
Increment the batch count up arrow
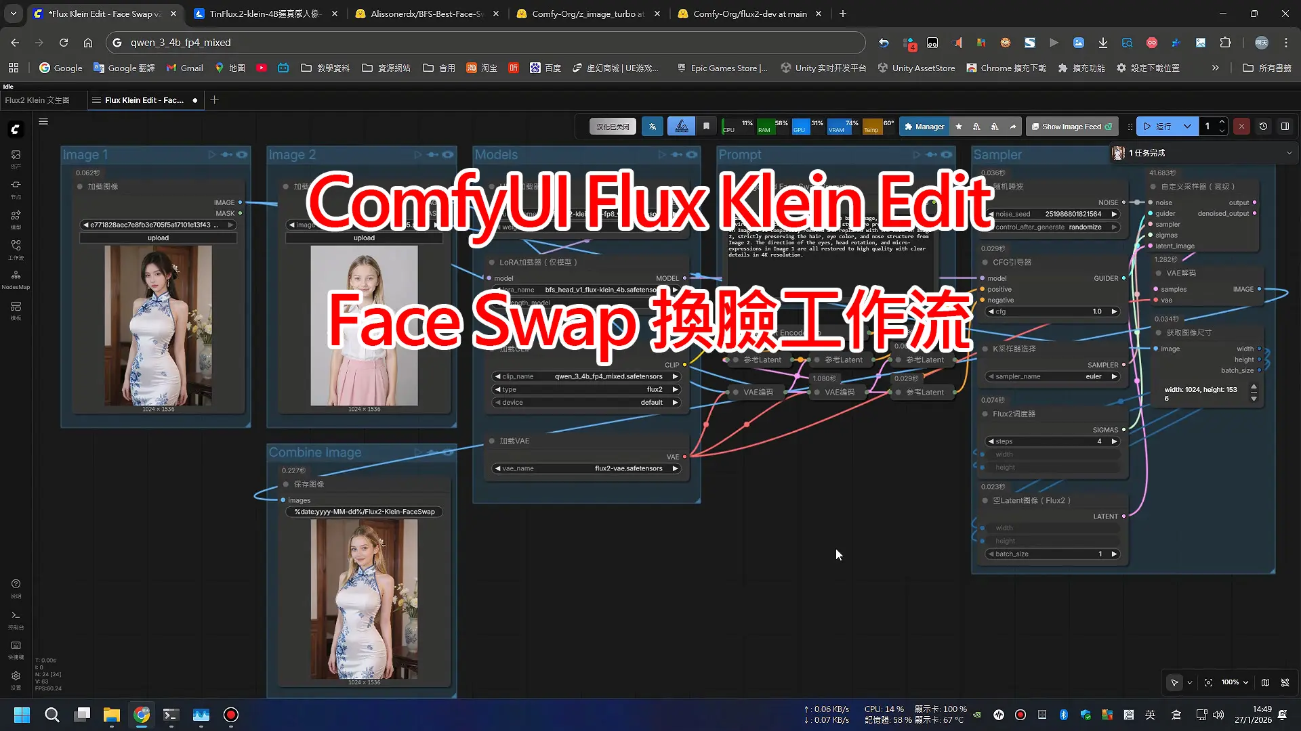1222,123
